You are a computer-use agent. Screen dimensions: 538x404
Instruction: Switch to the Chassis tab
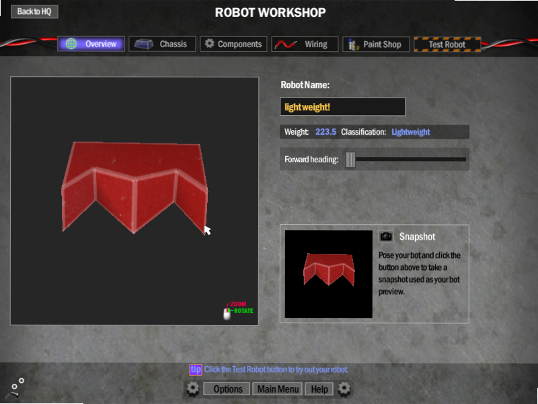162,44
